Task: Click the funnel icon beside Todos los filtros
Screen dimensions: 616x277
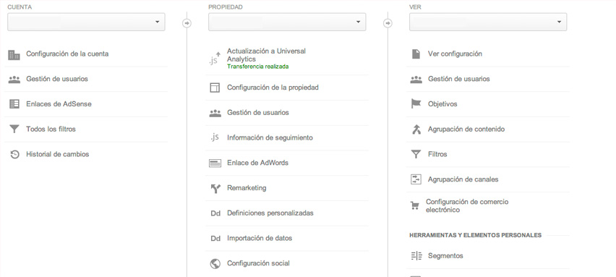Action: click(14, 129)
